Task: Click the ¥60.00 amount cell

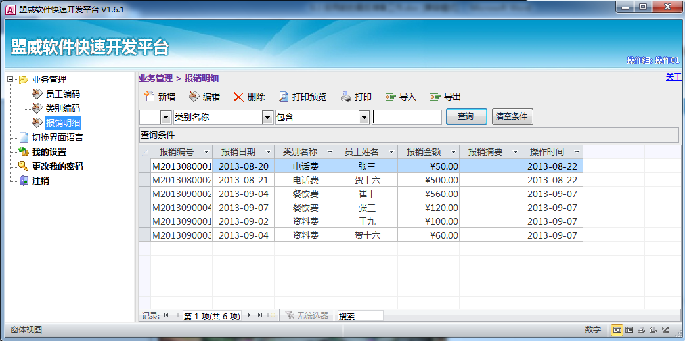Action: (x=429, y=235)
